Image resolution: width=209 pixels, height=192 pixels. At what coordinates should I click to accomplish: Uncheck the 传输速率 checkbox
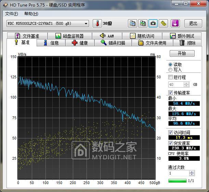click(171, 93)
